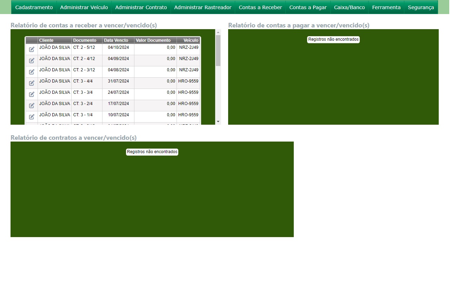451x281 pixels.
Task: Open the Ferramenta menu
Action: pos(386,7)
